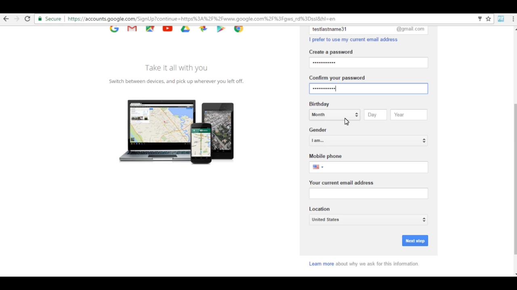Click the current email address field
This screenshot has width=517, height=290.
[x=368, y=193]
